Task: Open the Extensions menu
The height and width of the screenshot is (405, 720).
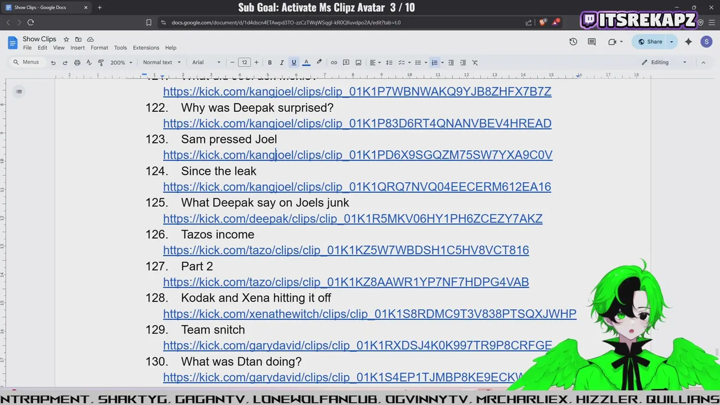Action: coord(146,48)
